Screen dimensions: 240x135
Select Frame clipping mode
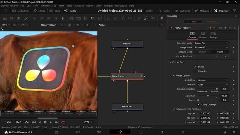[x=220, y=52]
